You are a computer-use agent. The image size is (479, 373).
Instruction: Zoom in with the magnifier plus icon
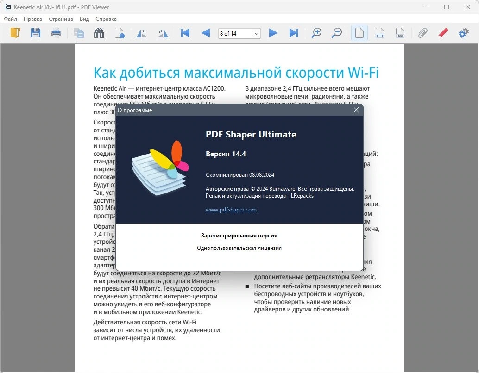pos(316,33)
